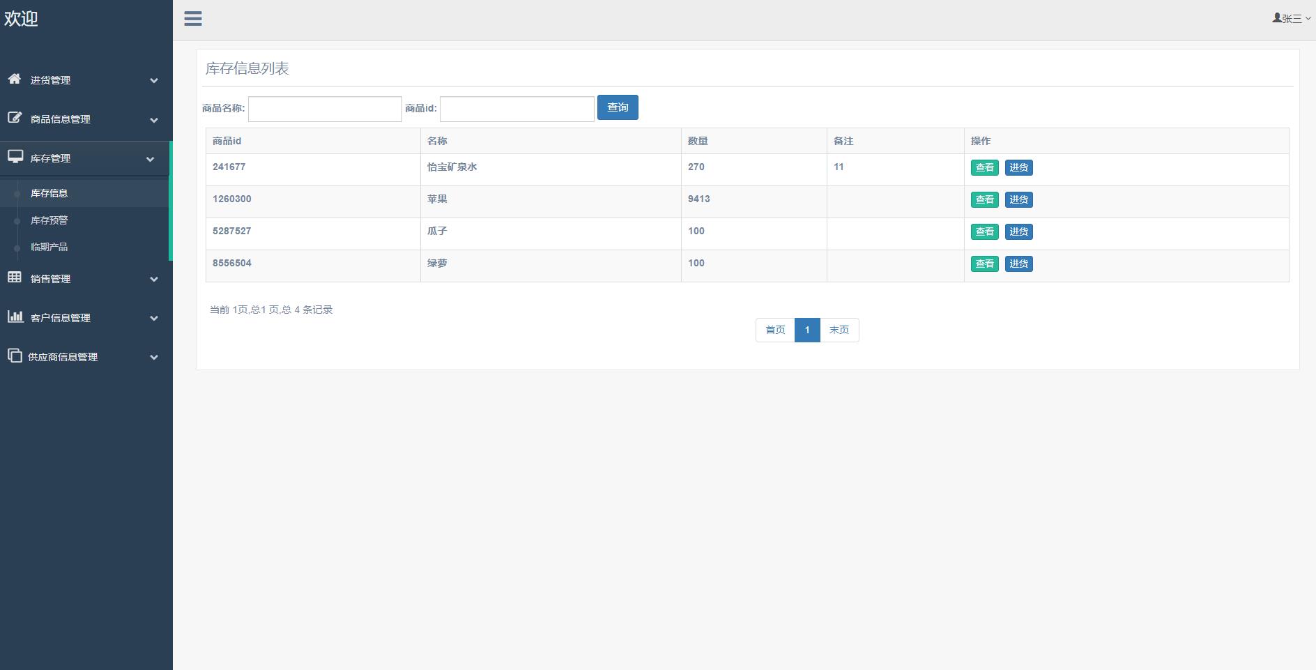Click the table grid icon beside 销售管理

click(x=15, y=277)
